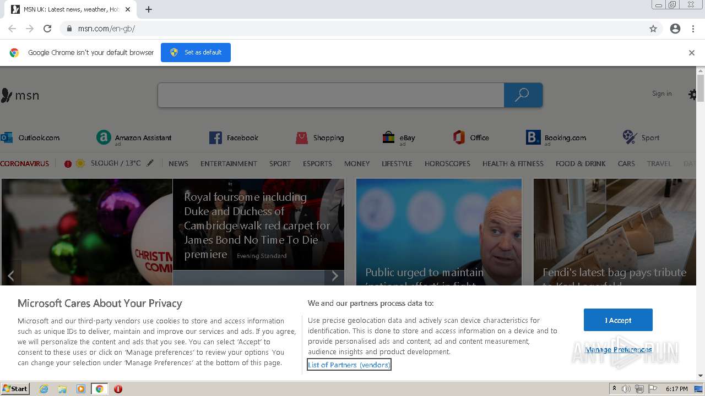
Task: View Slough 13°C weather forecast
Action: (x=116, y=163)
